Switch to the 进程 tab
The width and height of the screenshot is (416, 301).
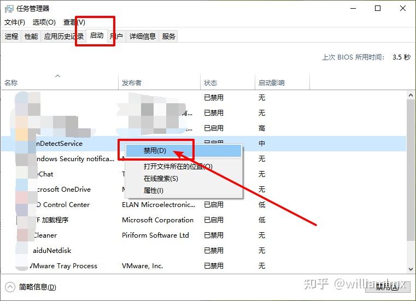click(x=11, y=36)
